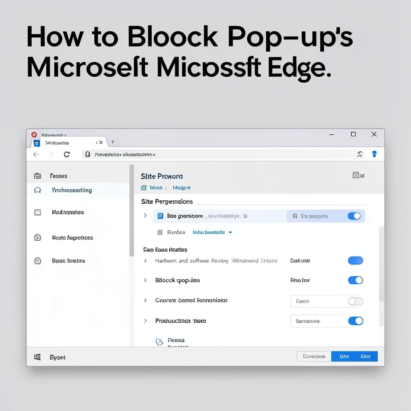Open the Mnd rsmates sidebar item

point(68,212)
